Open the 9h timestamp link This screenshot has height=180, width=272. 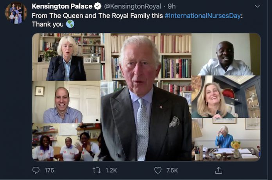[x=172, y=6]
